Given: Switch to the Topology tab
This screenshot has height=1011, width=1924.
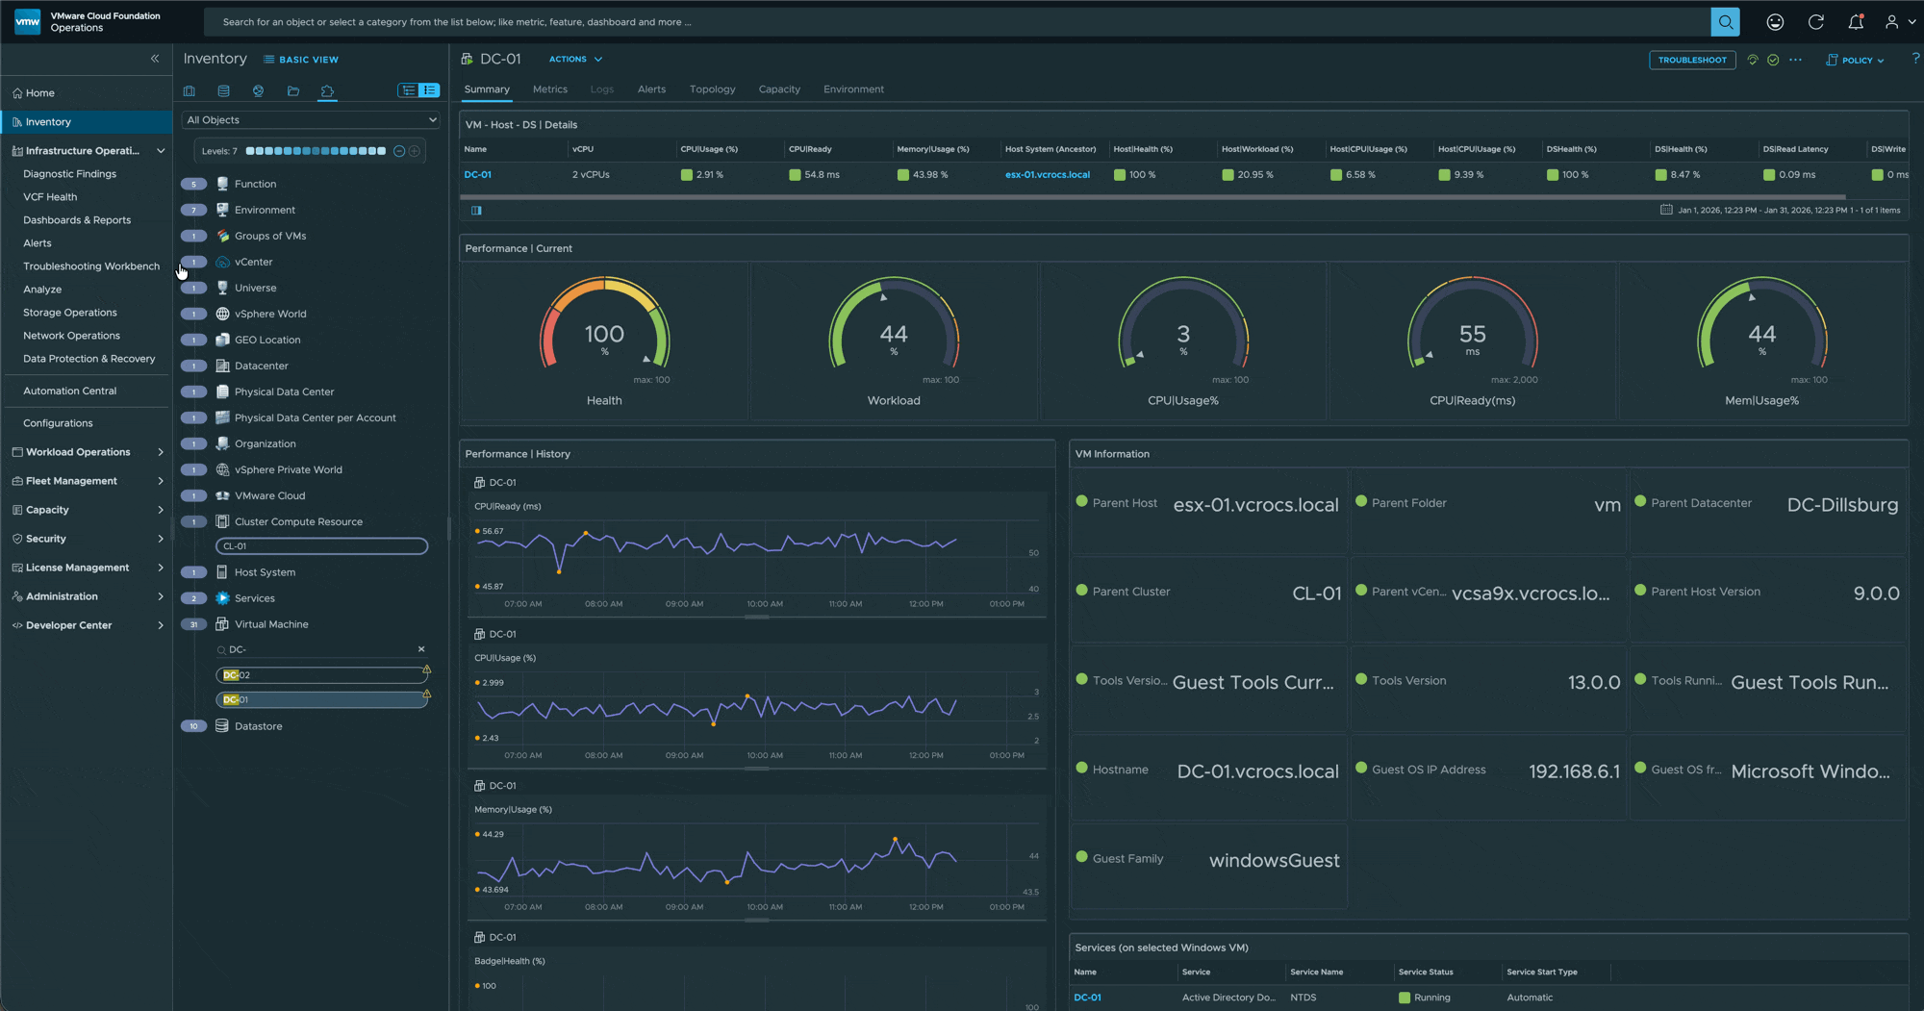Looking at the screenshot, I should [712, 89].
